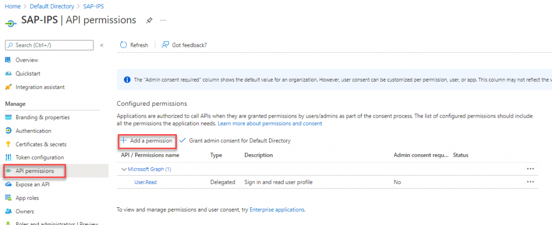Open Certificates & secrets menu item
Viewport: 552px width, 225px height.
pyautogui.click(x=41, y=144)
